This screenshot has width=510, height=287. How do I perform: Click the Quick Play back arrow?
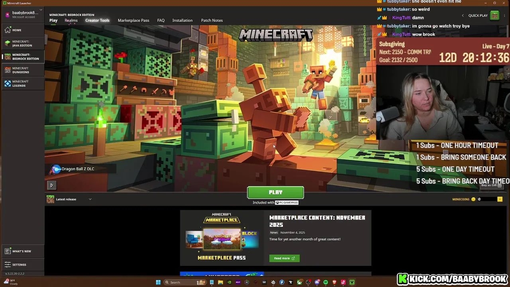coord(463,16)
